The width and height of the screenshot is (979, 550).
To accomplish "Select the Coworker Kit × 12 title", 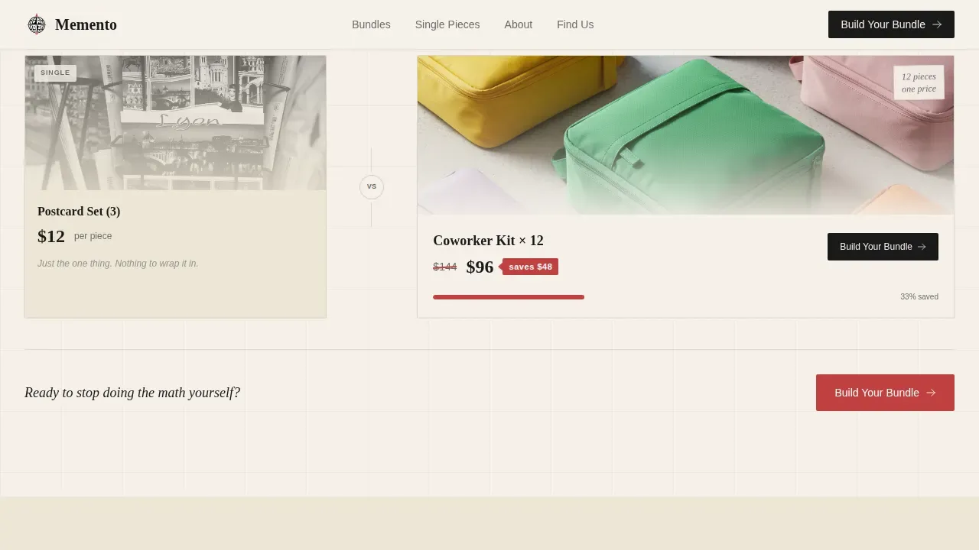I will [488, 241].
